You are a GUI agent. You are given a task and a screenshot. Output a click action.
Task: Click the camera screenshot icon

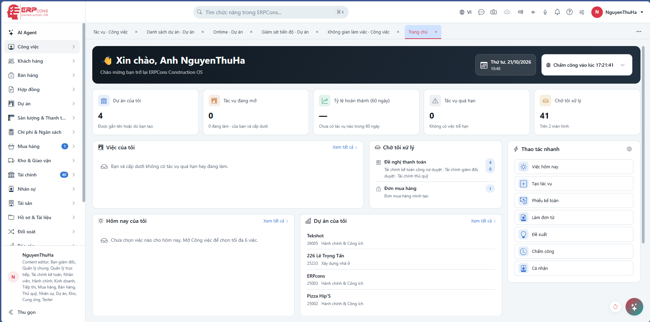click(x=494, y=12)
